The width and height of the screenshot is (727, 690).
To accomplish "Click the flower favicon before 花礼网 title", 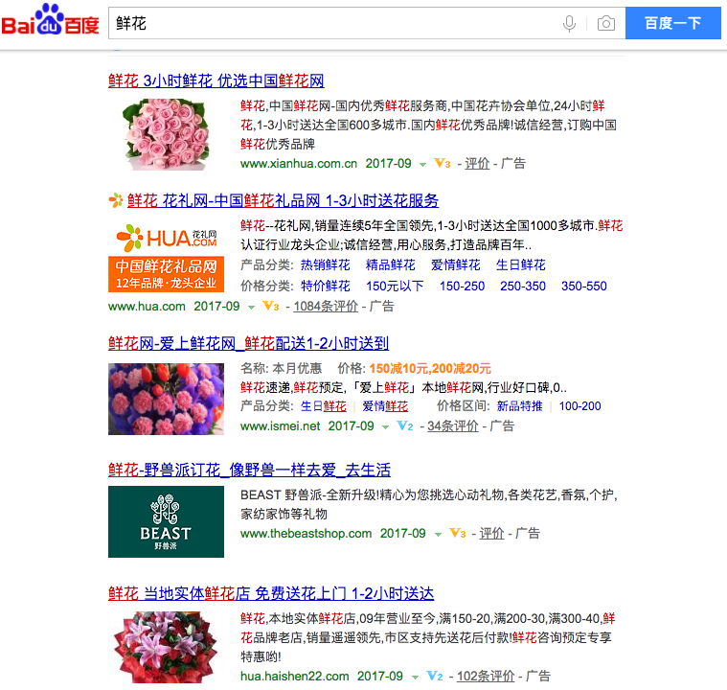I will 116,200.
